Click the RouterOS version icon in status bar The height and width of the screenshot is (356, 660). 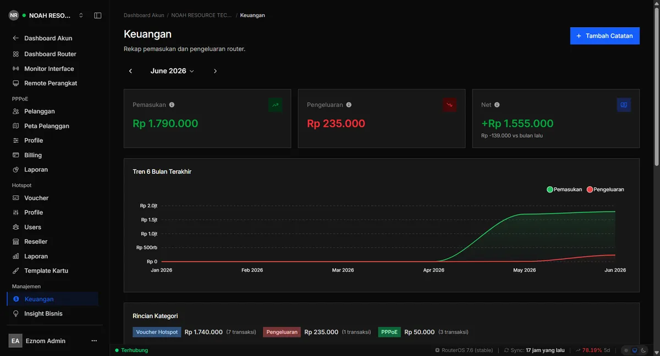437,350
